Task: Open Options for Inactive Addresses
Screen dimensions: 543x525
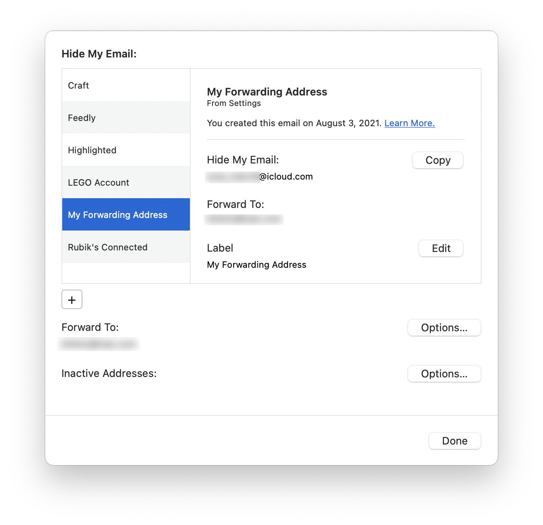Action: [x=444, y=374]
